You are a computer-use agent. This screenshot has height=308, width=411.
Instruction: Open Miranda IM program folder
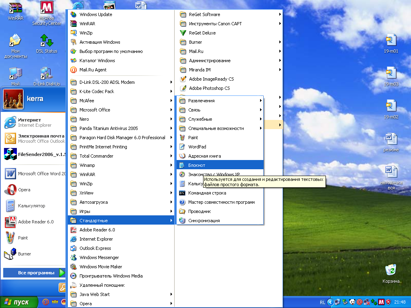coord(228,70)
